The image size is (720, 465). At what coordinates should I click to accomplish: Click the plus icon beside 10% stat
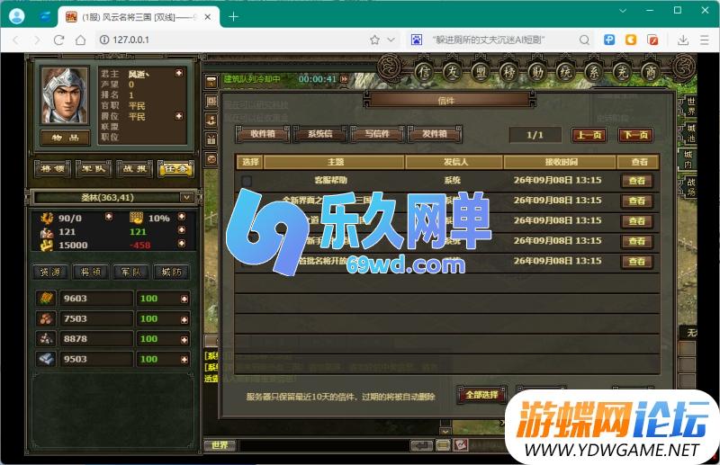182,216
